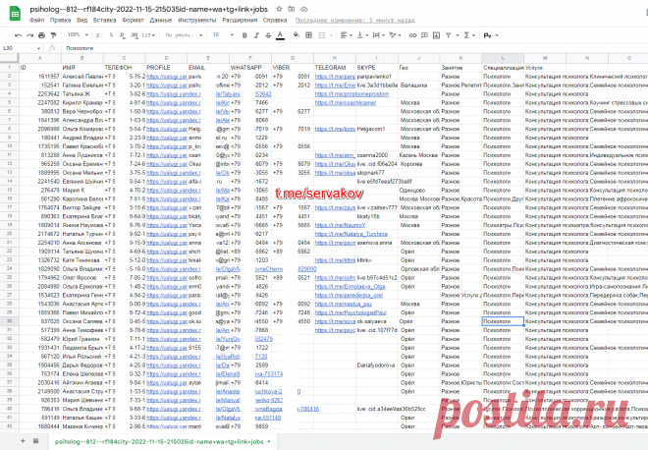
Task: Open sheet tab options arrow
Action: point(269,441)
